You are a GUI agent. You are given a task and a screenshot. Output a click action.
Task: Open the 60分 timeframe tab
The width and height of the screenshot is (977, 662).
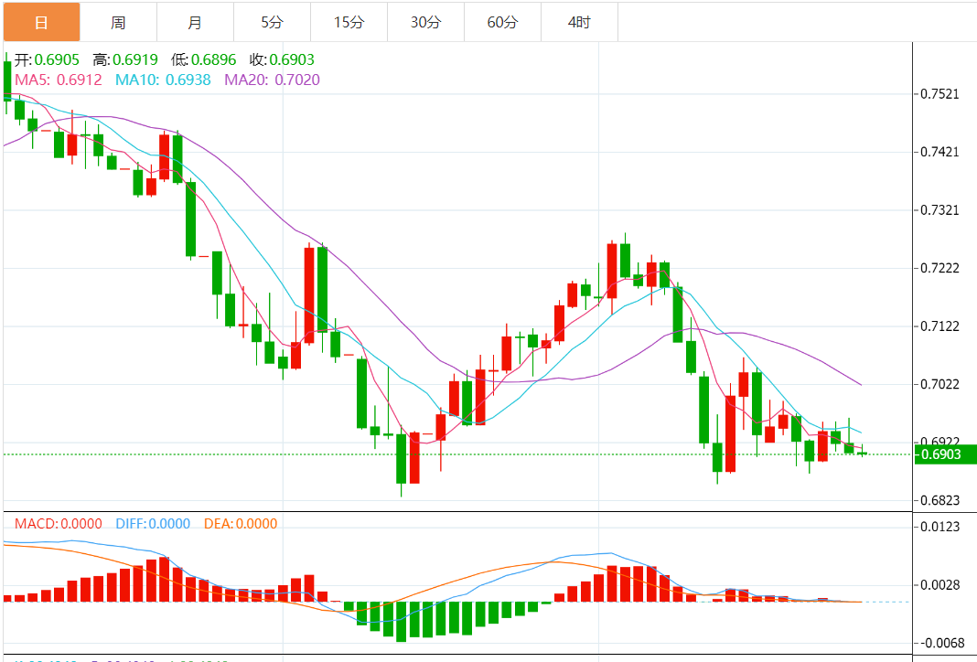pyautogui.click(x=502, y=23)
